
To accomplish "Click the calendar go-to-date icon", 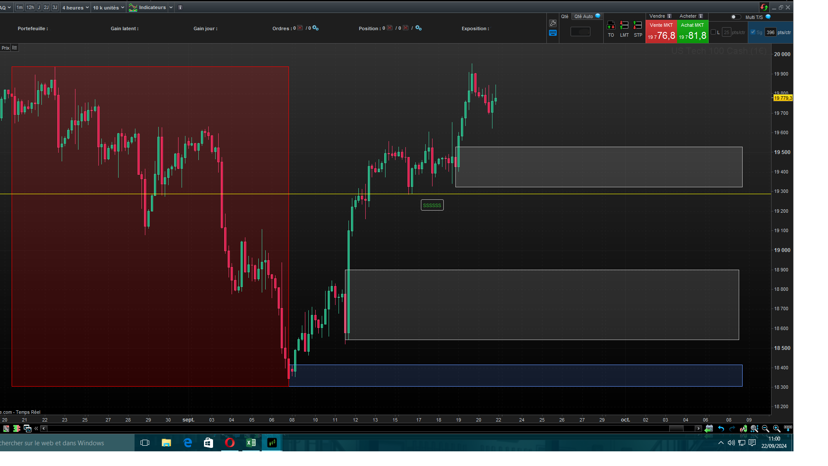I will pos(709,428).
